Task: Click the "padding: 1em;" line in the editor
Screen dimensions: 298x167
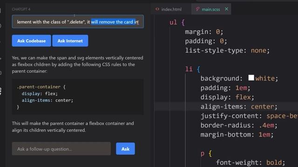Action: point(225,88)
